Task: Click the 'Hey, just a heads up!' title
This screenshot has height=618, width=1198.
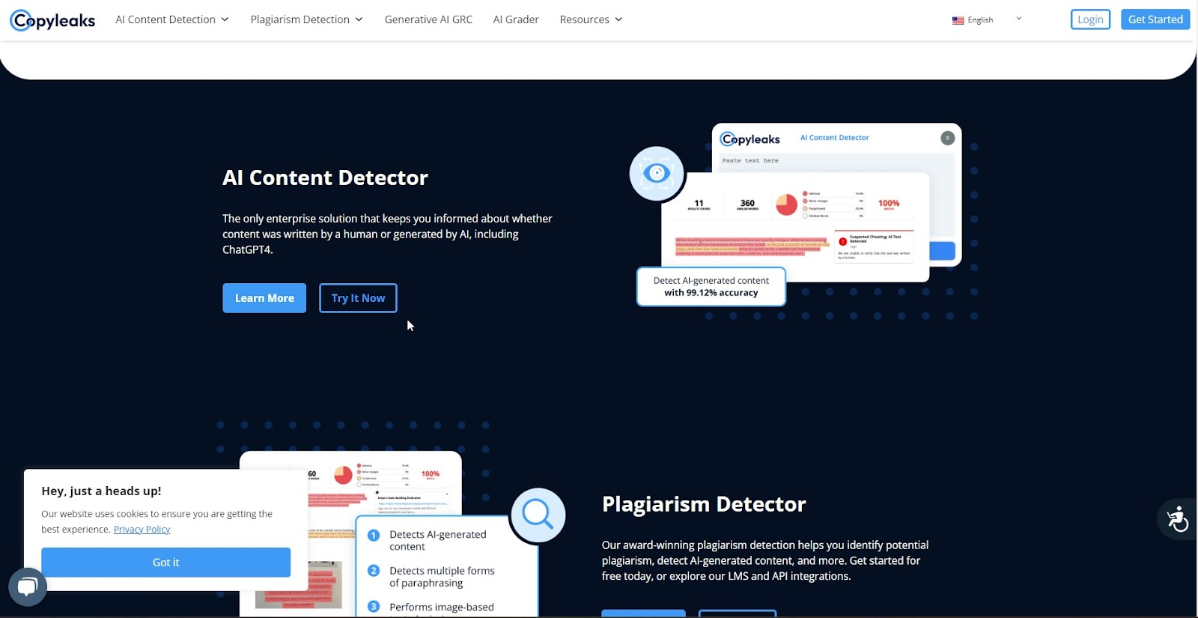Action: pyautogui.click(x=101, y=491)
